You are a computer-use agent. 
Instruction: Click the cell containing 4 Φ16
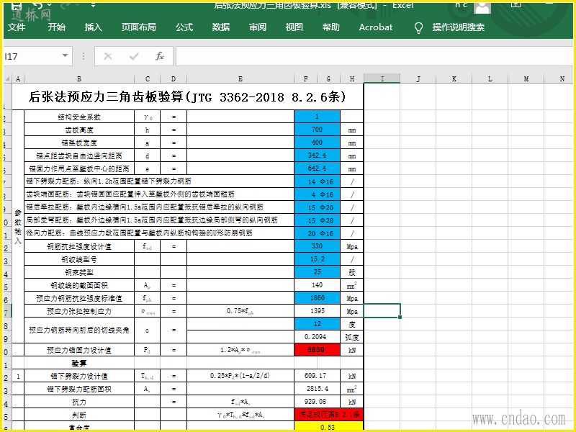(317, 194)
